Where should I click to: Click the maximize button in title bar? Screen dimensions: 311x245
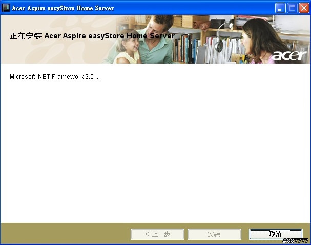click(x=292, y=8)
